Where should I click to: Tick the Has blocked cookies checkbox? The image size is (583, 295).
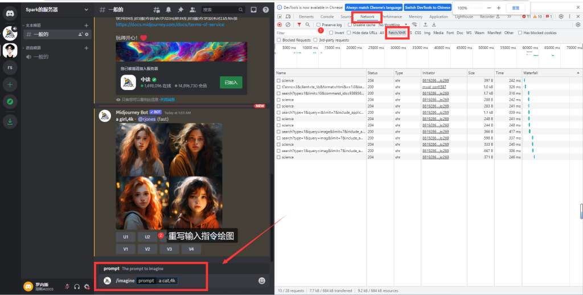click(520, 33)
